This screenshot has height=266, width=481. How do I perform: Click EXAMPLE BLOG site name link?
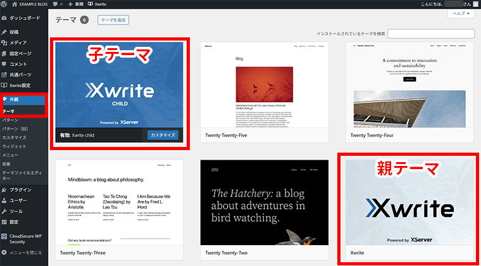pos(33,4)
